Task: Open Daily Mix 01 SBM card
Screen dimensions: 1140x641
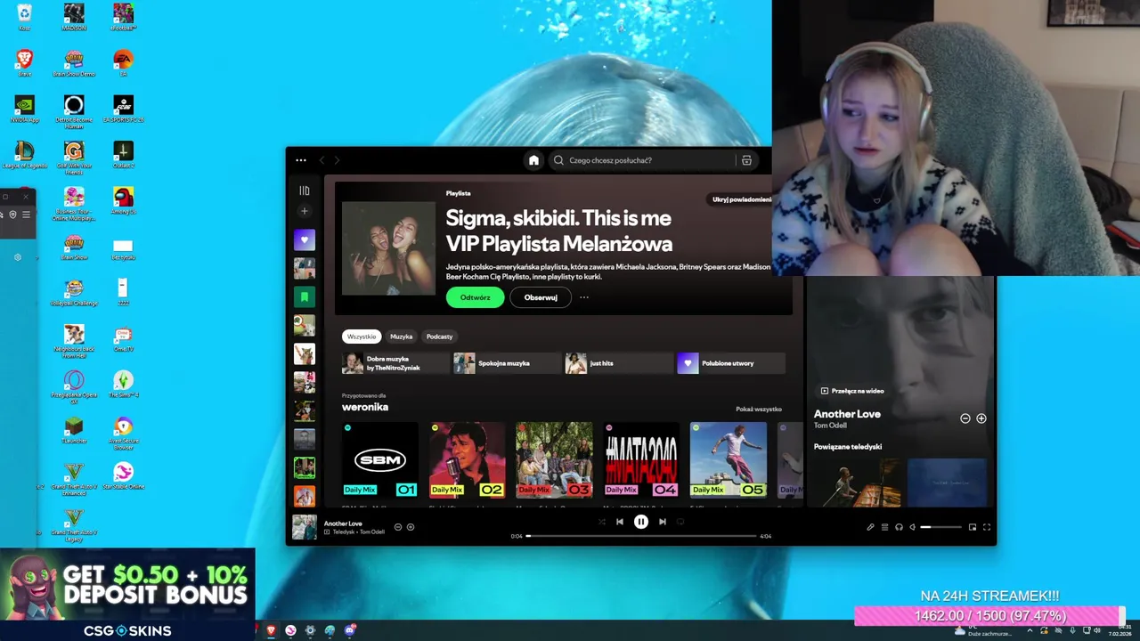Action: click(380, 459)
